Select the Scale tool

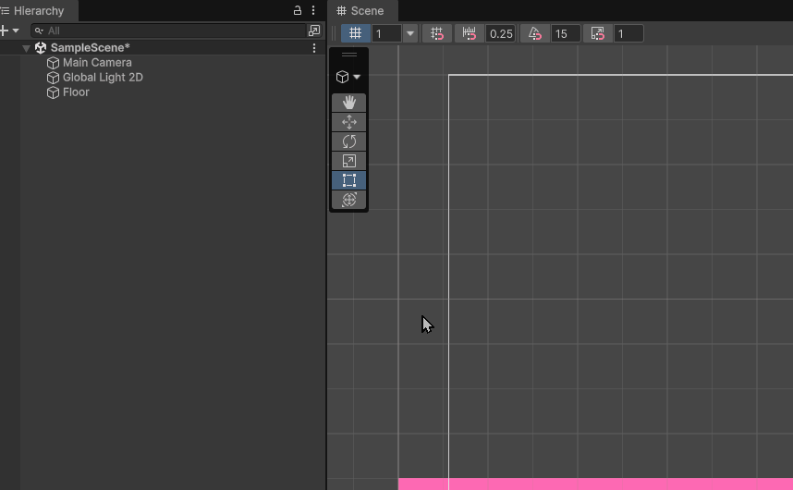(x=349, y=161)
